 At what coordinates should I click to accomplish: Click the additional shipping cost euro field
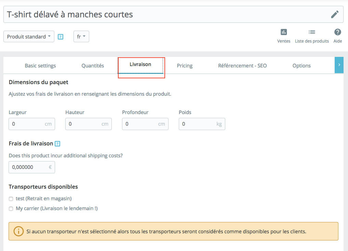pos(28,167)
